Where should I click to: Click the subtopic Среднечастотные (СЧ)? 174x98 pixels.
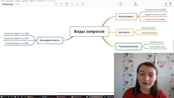coord(155,14)
